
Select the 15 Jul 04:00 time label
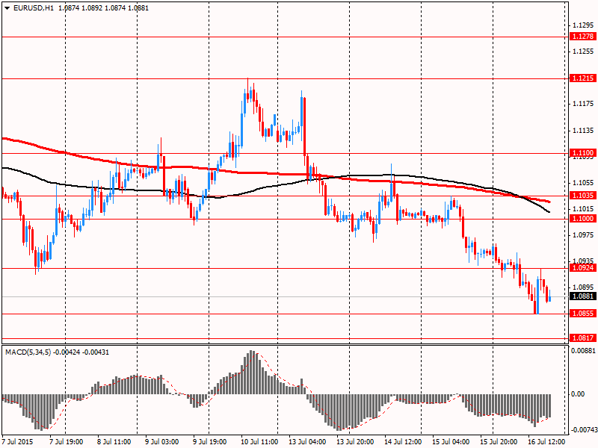451,442
